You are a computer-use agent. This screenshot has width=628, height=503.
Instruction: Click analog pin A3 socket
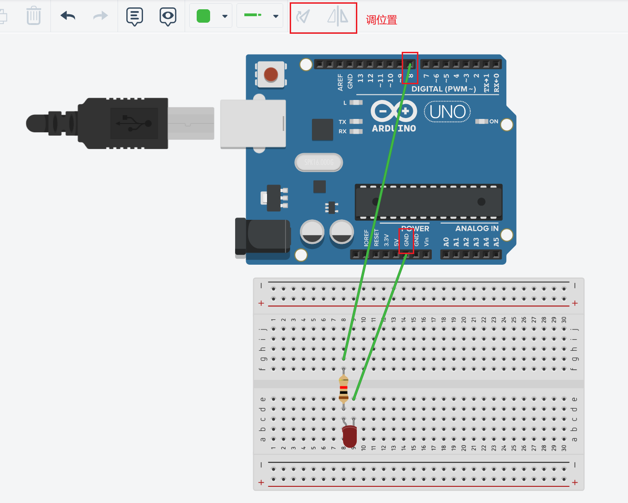point(476,255)
